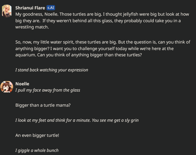Select the italic line "I stand back watching your expression"
This screenshot has width=196, height=155.
tap(52, 70)
